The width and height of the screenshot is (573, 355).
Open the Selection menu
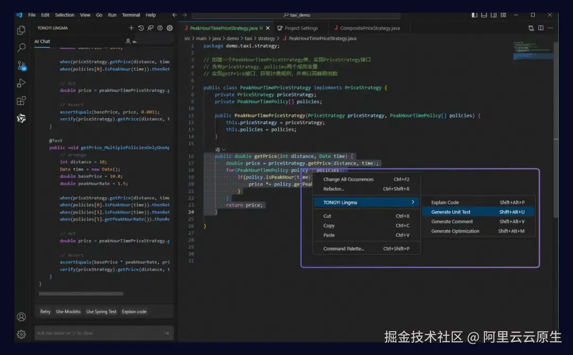64,15
